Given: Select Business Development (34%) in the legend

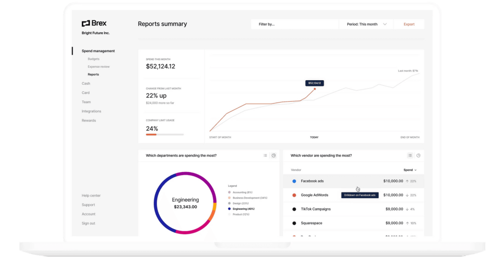Looking at the screenshot, I should click(x=249, y=198).
